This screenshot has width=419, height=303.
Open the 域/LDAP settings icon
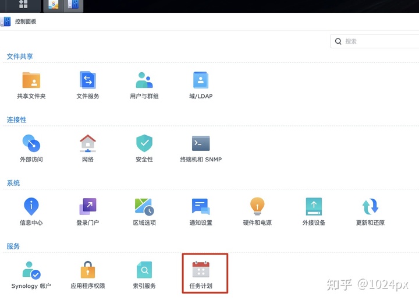(201, 80)
